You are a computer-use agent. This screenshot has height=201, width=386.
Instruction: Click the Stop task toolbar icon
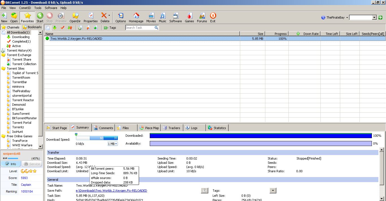tap(49, 17)
